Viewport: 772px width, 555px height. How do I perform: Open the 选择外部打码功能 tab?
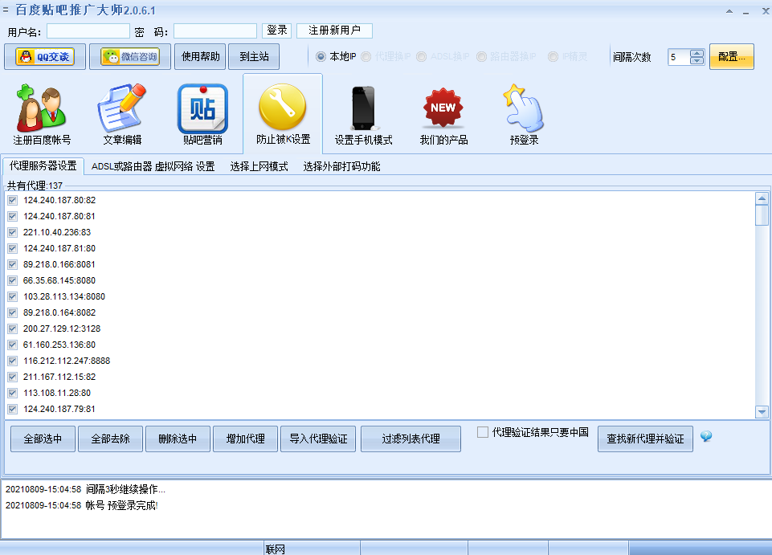coord(341,166)
